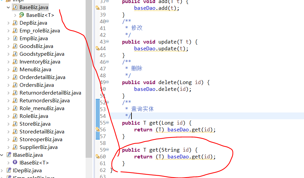Select Role_menuBiz.java in the explorer
This screenshot has width=304, height=178.
(42, 108)
